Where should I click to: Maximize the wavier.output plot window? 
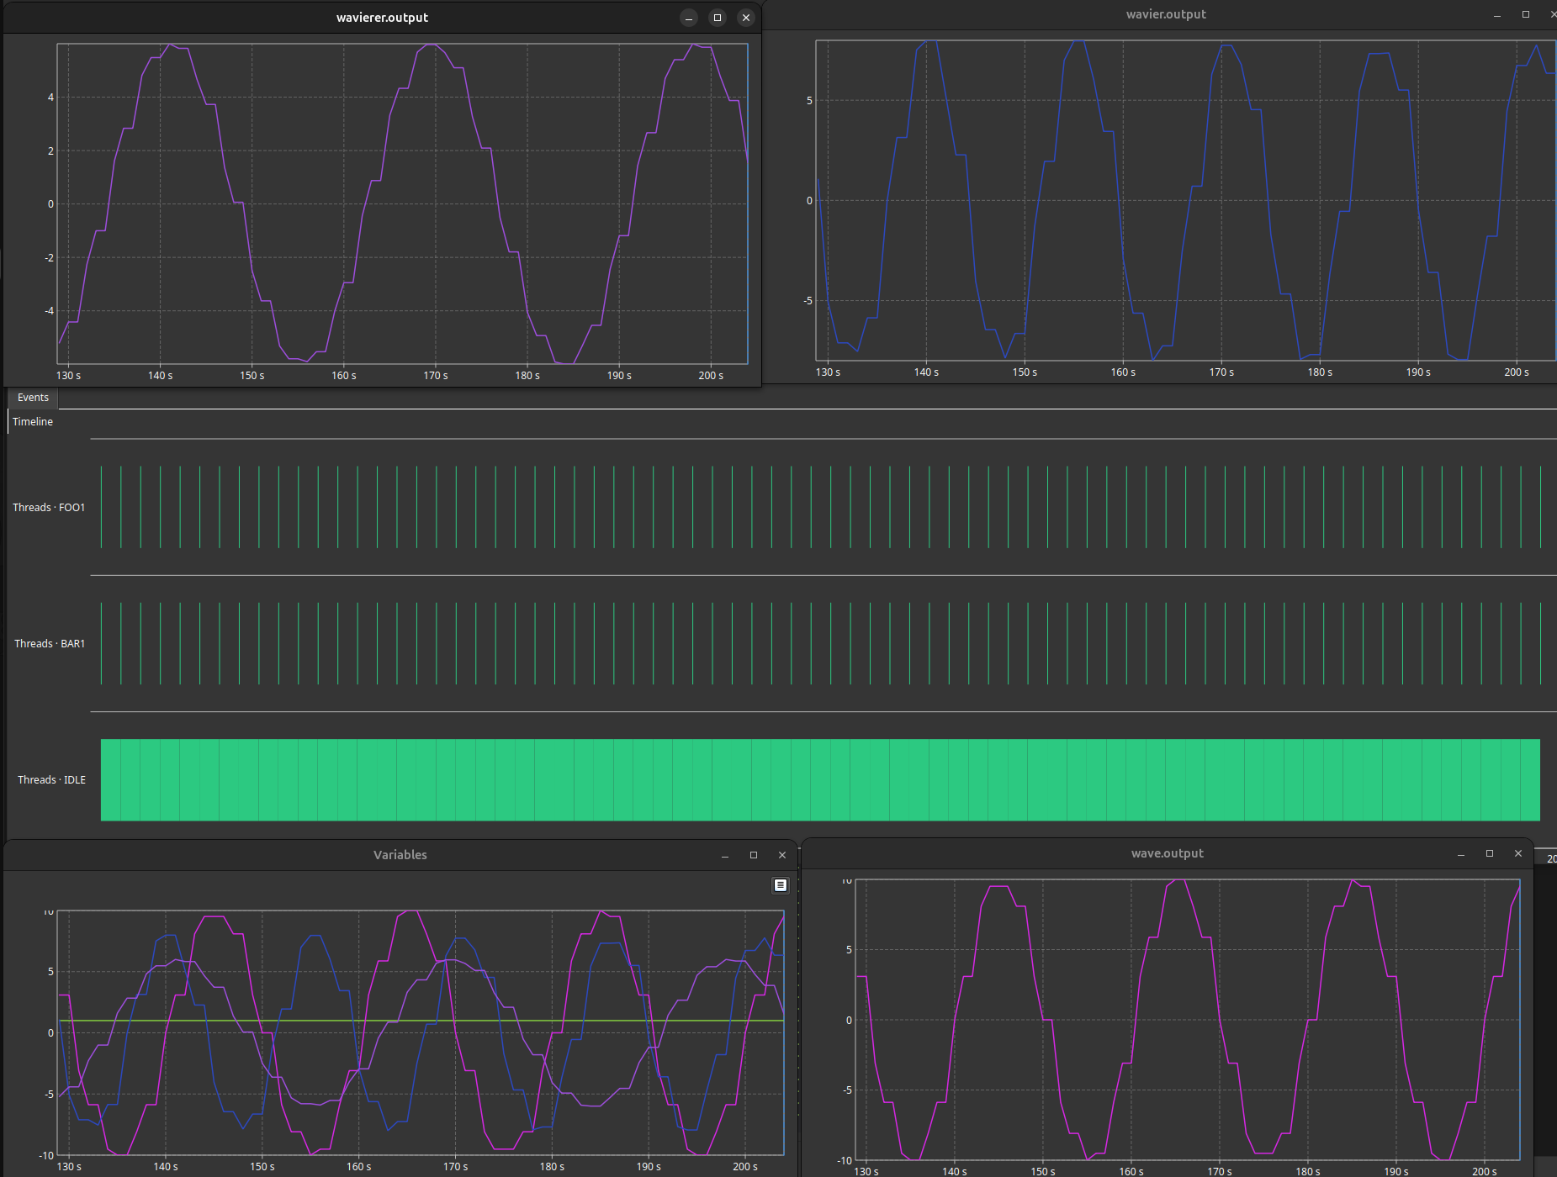click(1526, 14)
